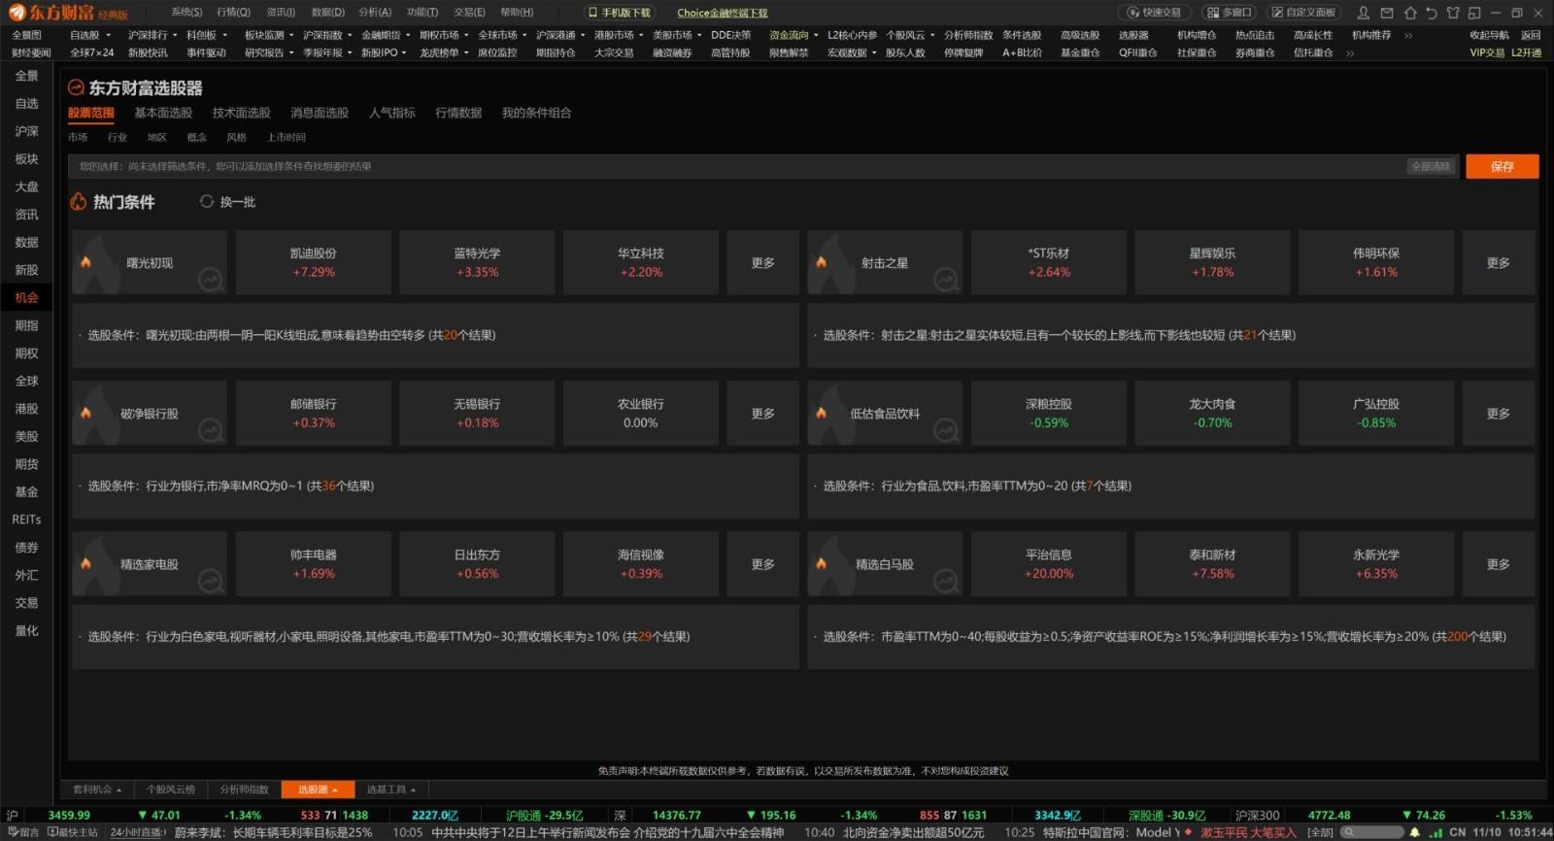The height and width of the screenshot is (841, 1554).
Task: Click the 全部清除 button
Action: tap(1431, 166)
